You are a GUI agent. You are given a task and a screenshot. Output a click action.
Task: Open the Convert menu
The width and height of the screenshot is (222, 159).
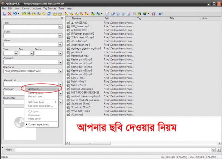tap(26, 8)
